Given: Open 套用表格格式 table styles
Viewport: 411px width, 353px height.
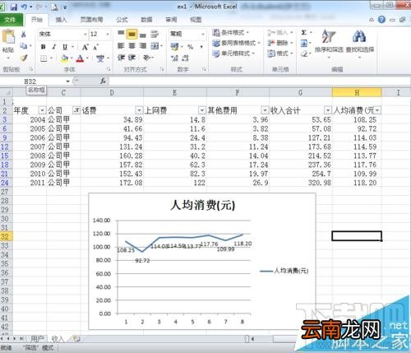Looking at the screenshot, I should pyautogui.click(x=236, y=43).
